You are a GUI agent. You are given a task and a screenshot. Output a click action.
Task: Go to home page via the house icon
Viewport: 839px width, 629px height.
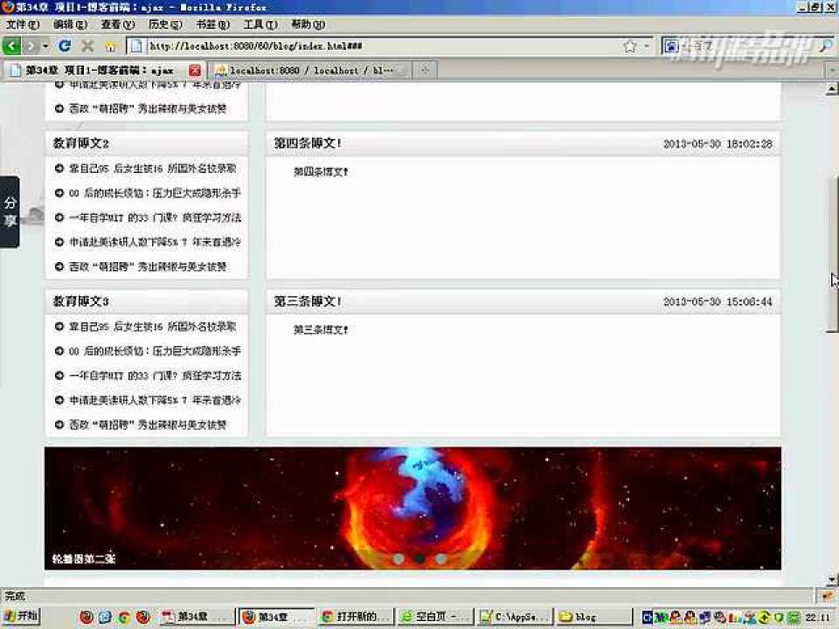tap(110, 46)
